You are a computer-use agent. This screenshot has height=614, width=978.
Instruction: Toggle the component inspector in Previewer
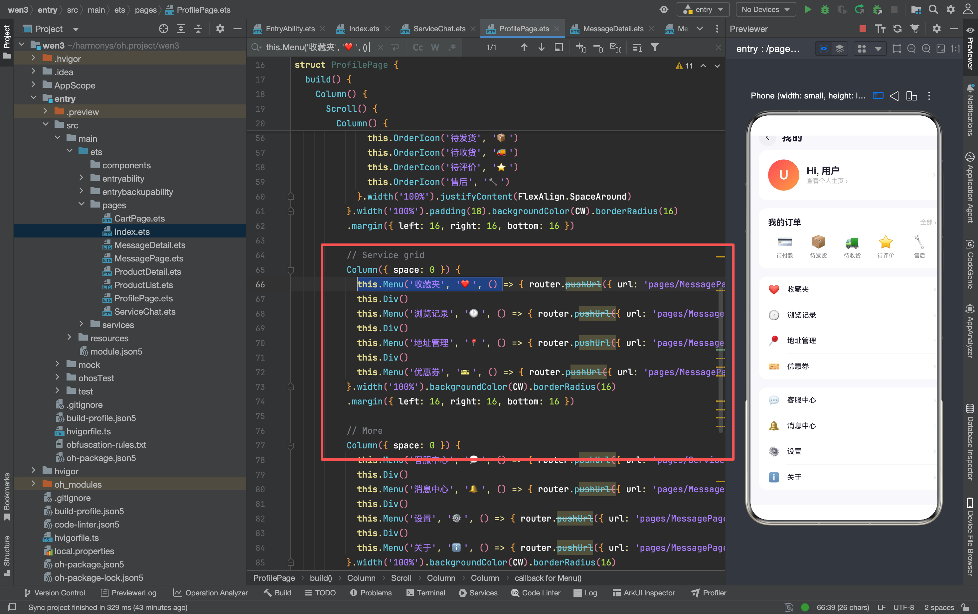(823, 49)
